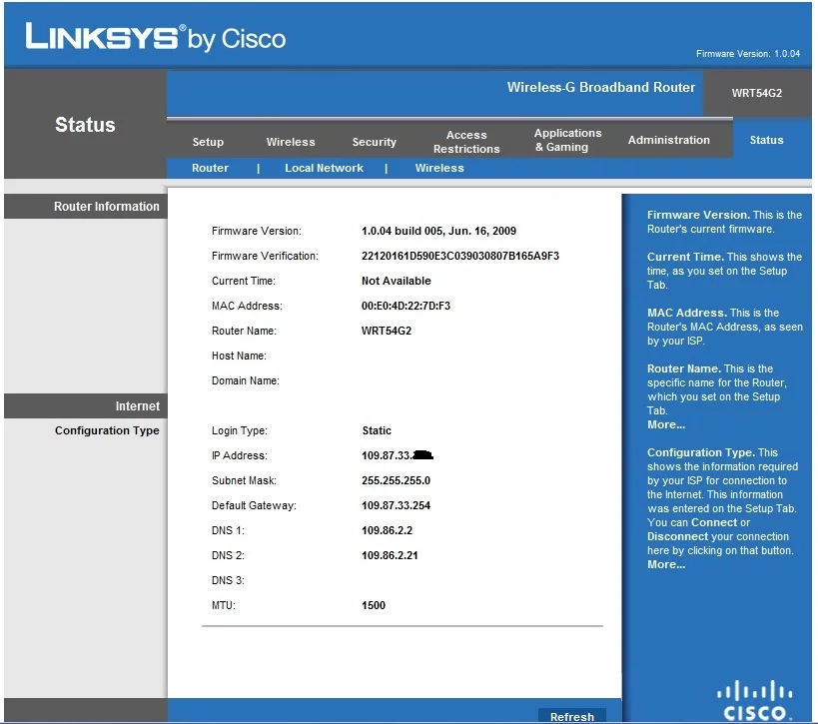The image size is (818, 724).
Task: Click the DNS 1 value 109.86.2.2
Action: 385,530
